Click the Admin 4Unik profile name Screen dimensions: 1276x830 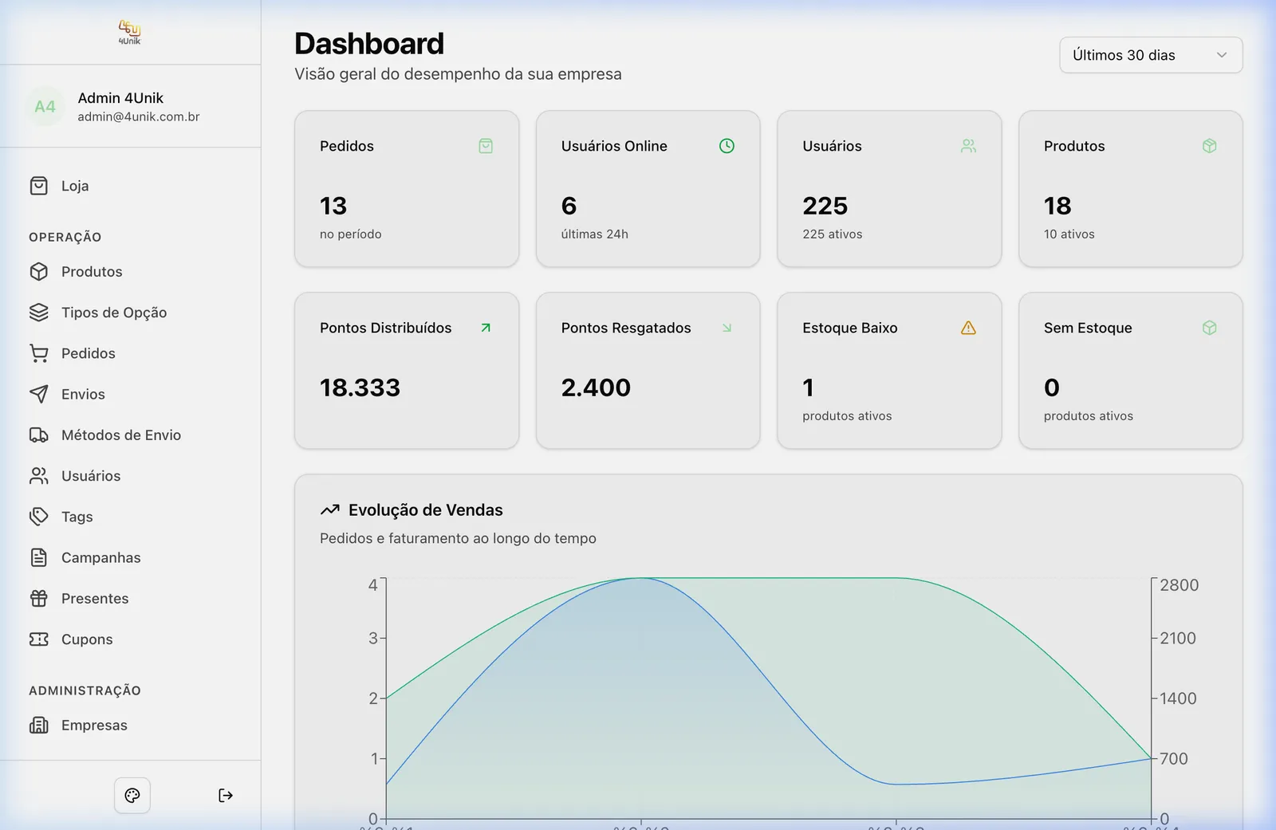(x=120, y=98)
